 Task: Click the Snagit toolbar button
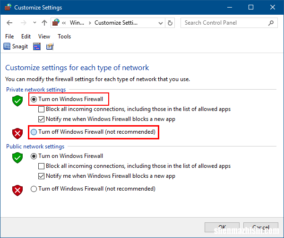coord(16,46)
